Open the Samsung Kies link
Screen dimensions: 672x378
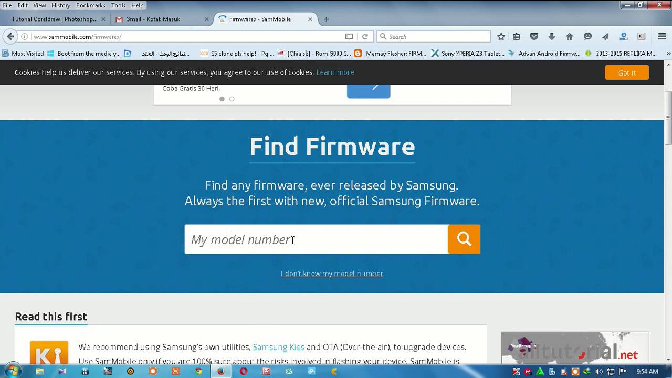(278, 347)
